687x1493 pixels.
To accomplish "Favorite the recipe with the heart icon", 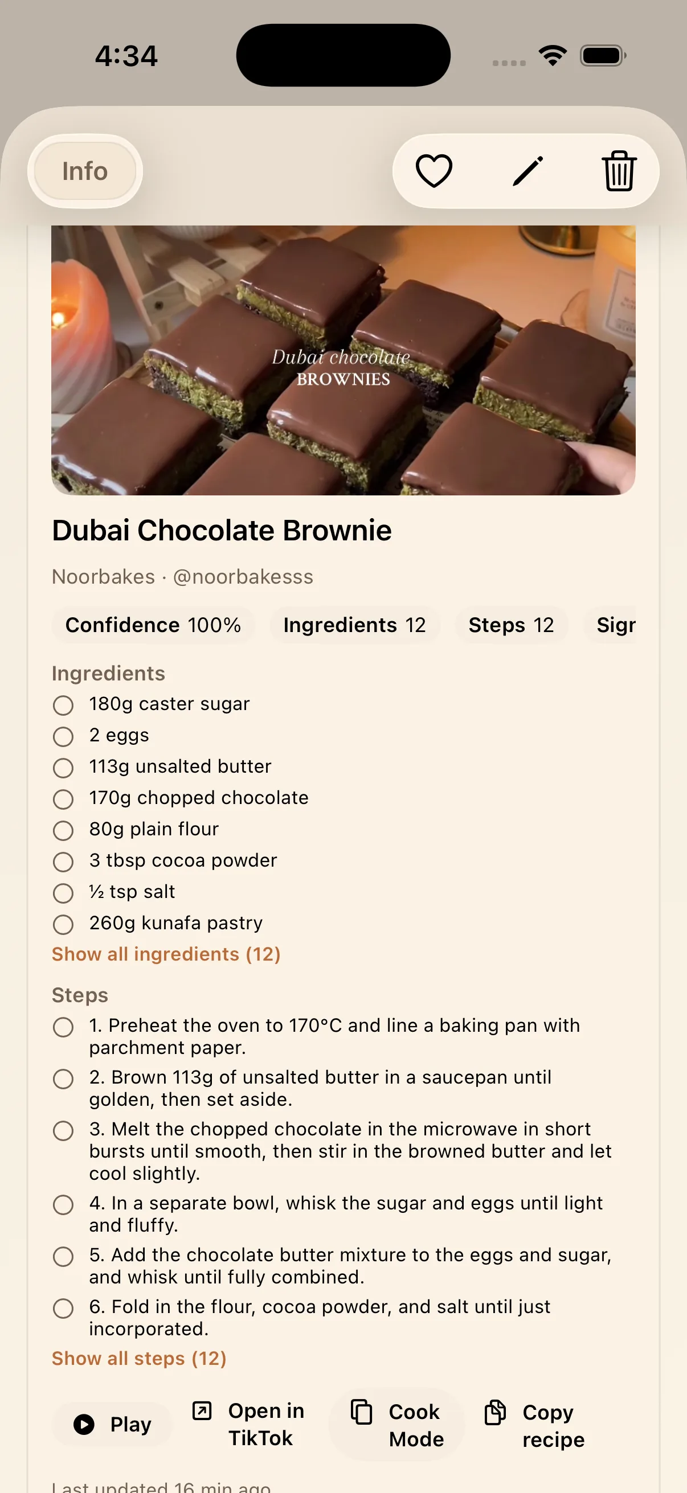I will click(434, 170).
